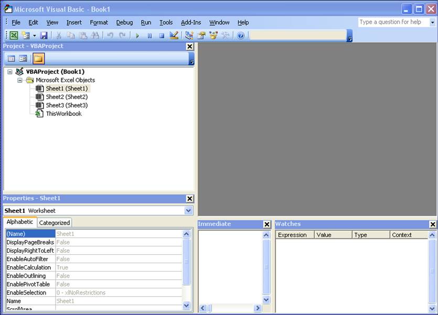The height and width of the screenshot is (315, 438).
Task: Click the Immediate window scroll right arrow
Action: coord(258,308)
